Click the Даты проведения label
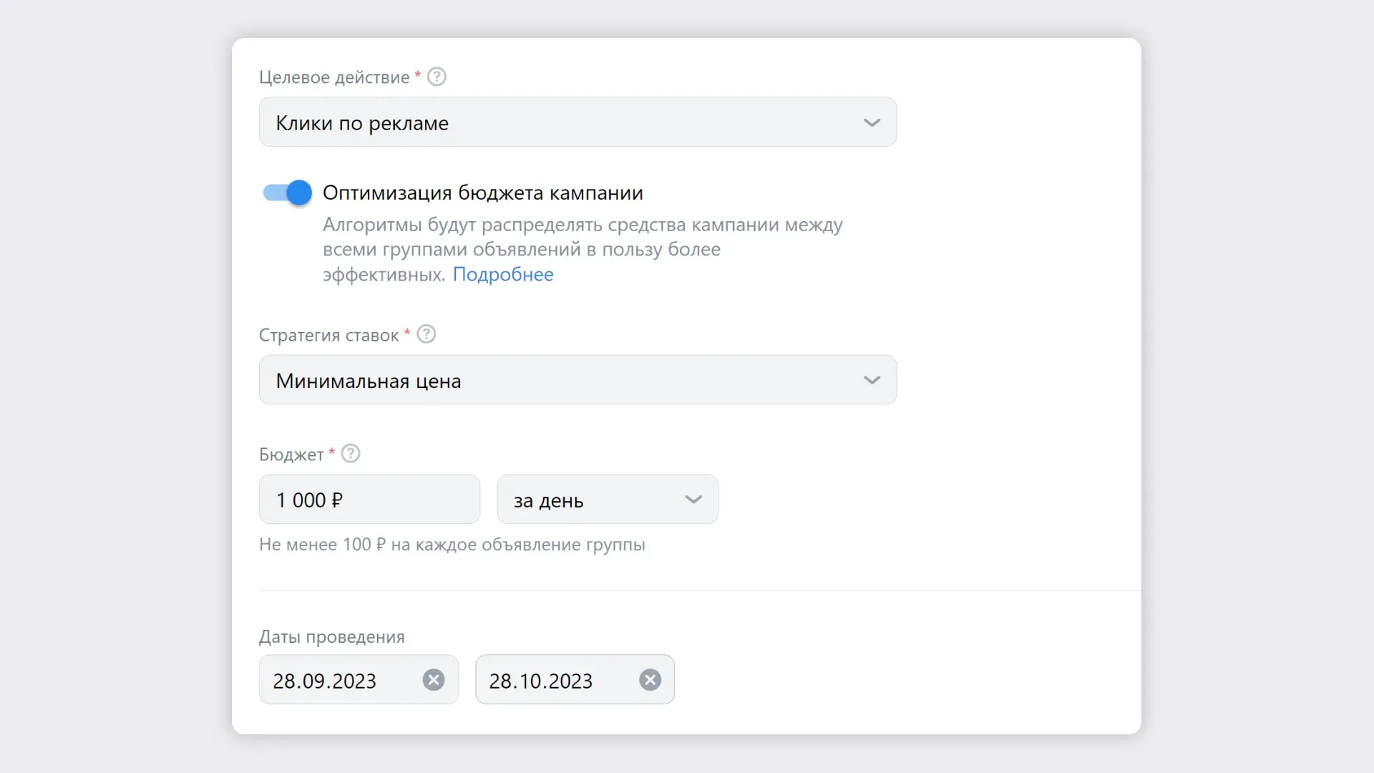 [x=331, y=637]
